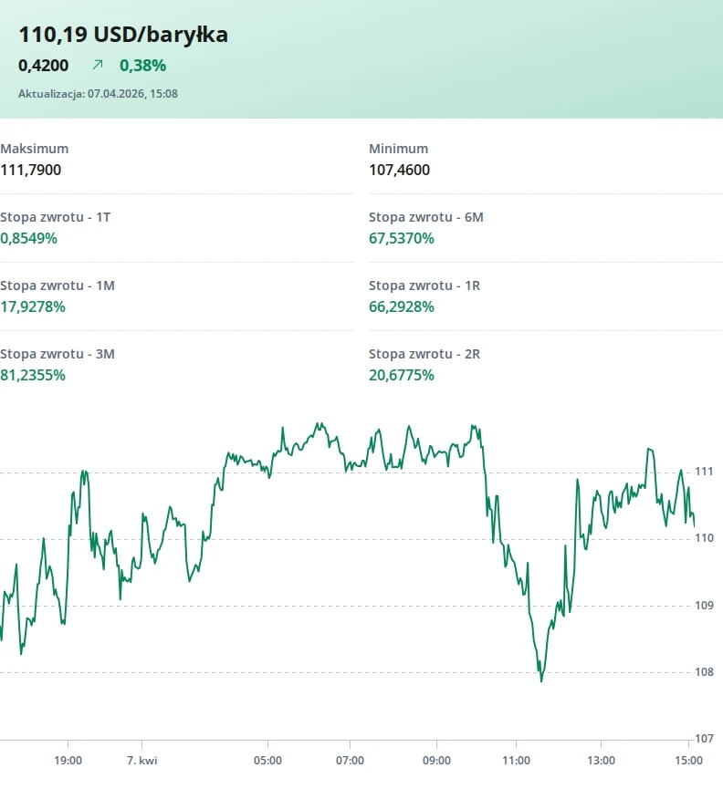Viewport: 723px width, 789px height.
Task: Click the 1R return value 66,2928%
Action: point(402,306)
